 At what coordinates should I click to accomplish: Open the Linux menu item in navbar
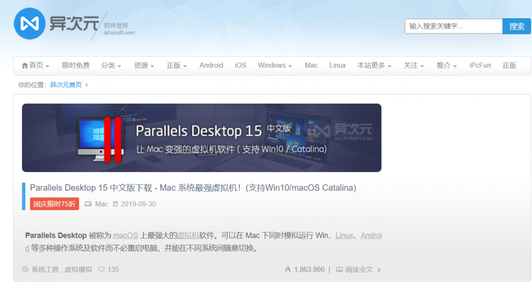[337, 66]
